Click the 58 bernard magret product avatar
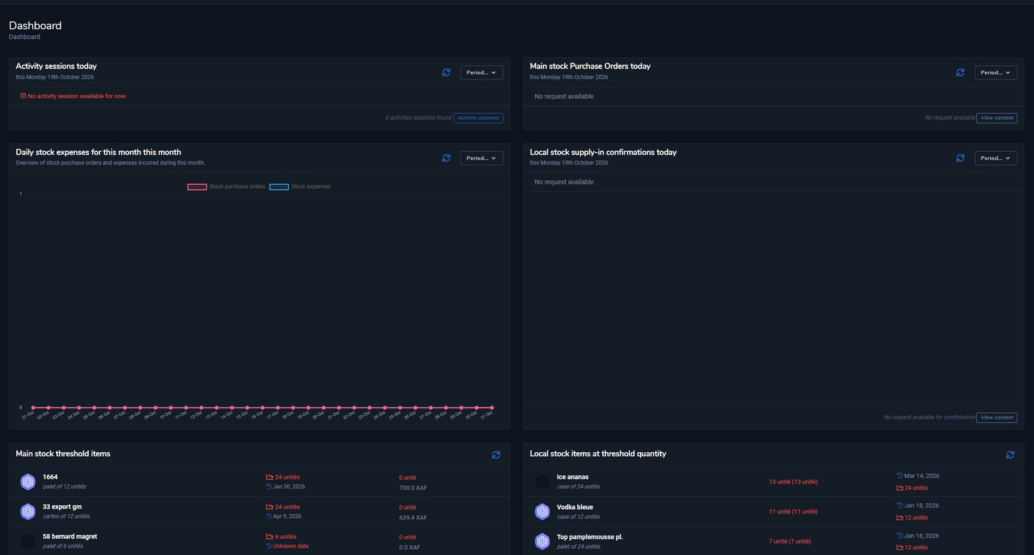Image resolution: width=1034 pixels, height=555 pixels. pyautogui.click(x=28, y=541)
